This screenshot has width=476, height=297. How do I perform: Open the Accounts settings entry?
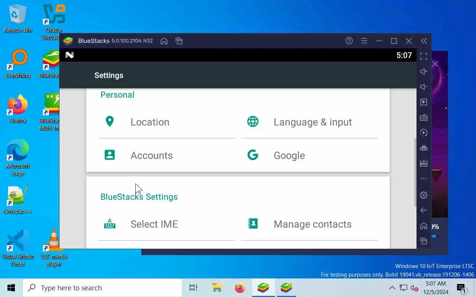(x=167, y=155)
